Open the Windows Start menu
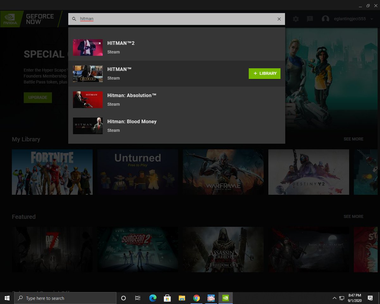This screenshot has width=380, height=304. pos(7,298)
